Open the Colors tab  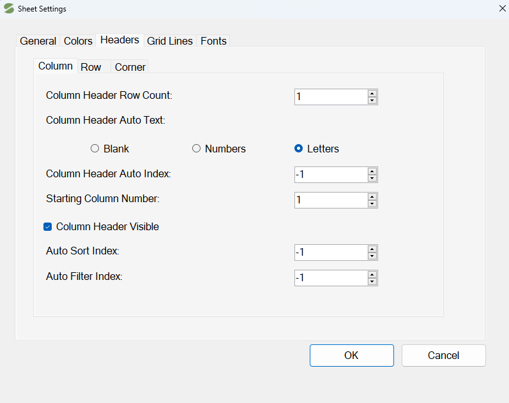(x=78, y=41)
